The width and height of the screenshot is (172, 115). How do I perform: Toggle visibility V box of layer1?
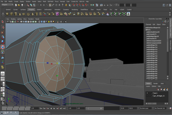pos(147,93)
